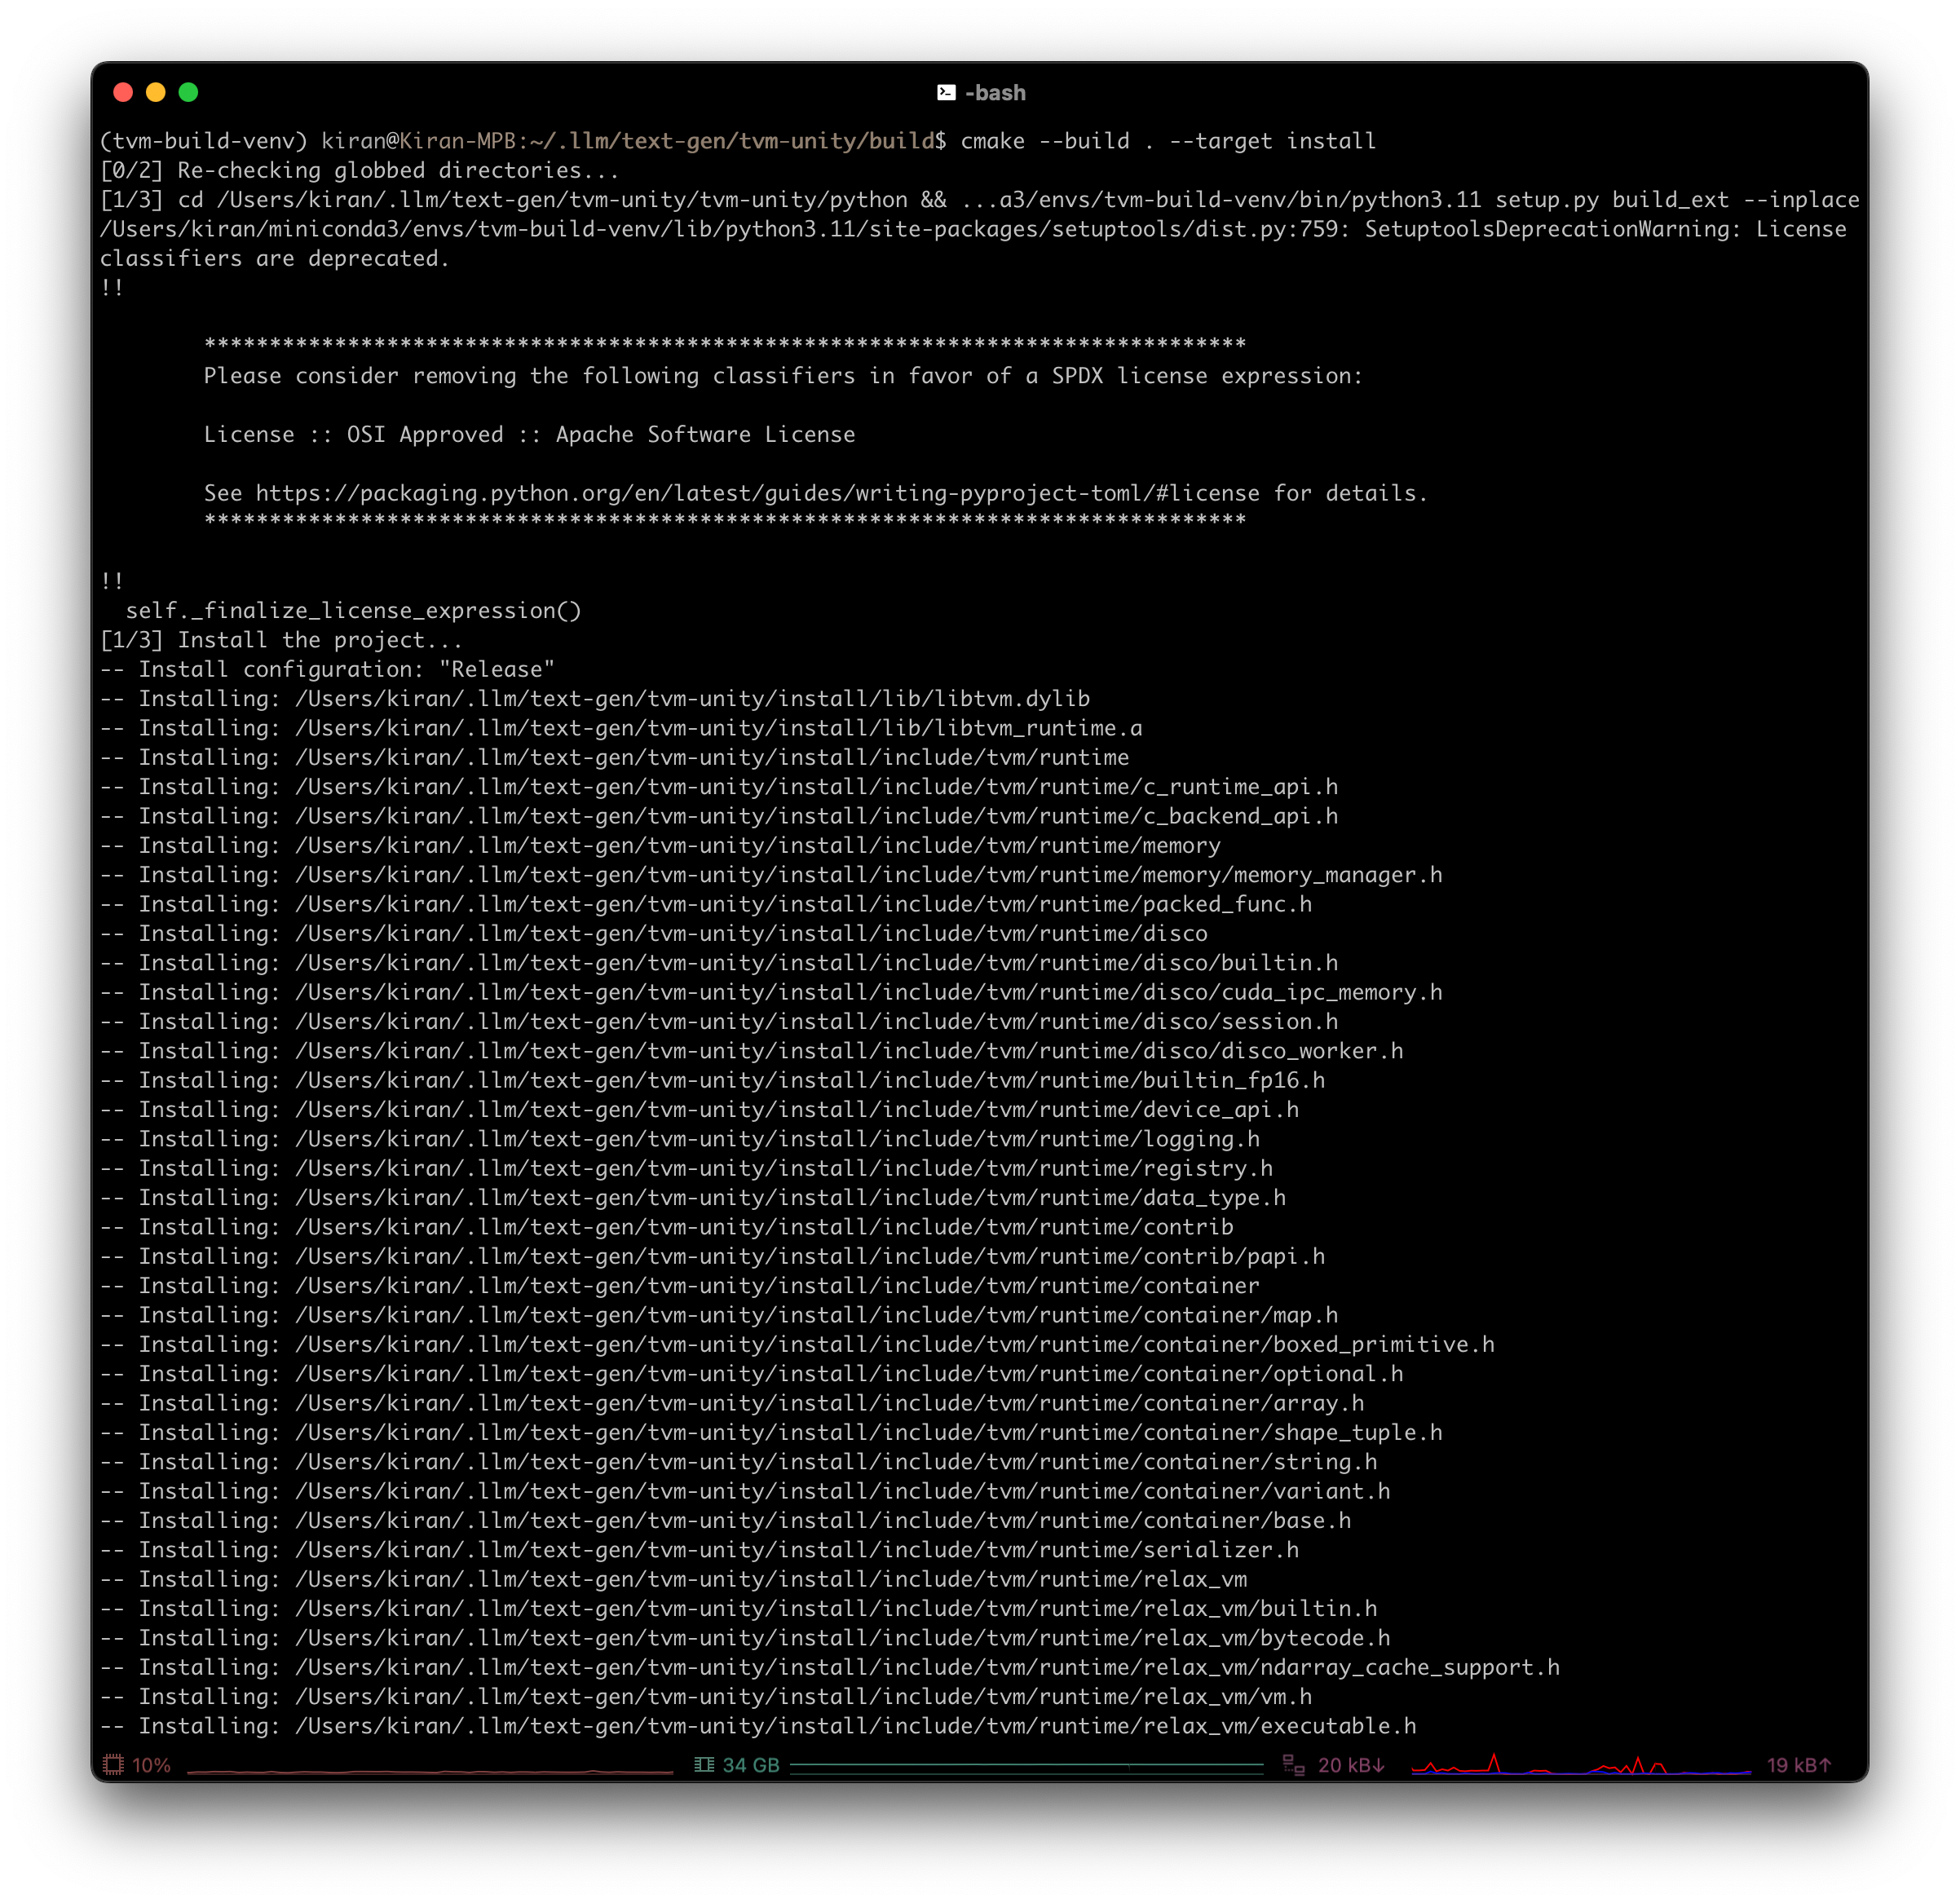Minimize the terminal with the yellow button
1960x1903 pixels.
(x=156, y=93)
